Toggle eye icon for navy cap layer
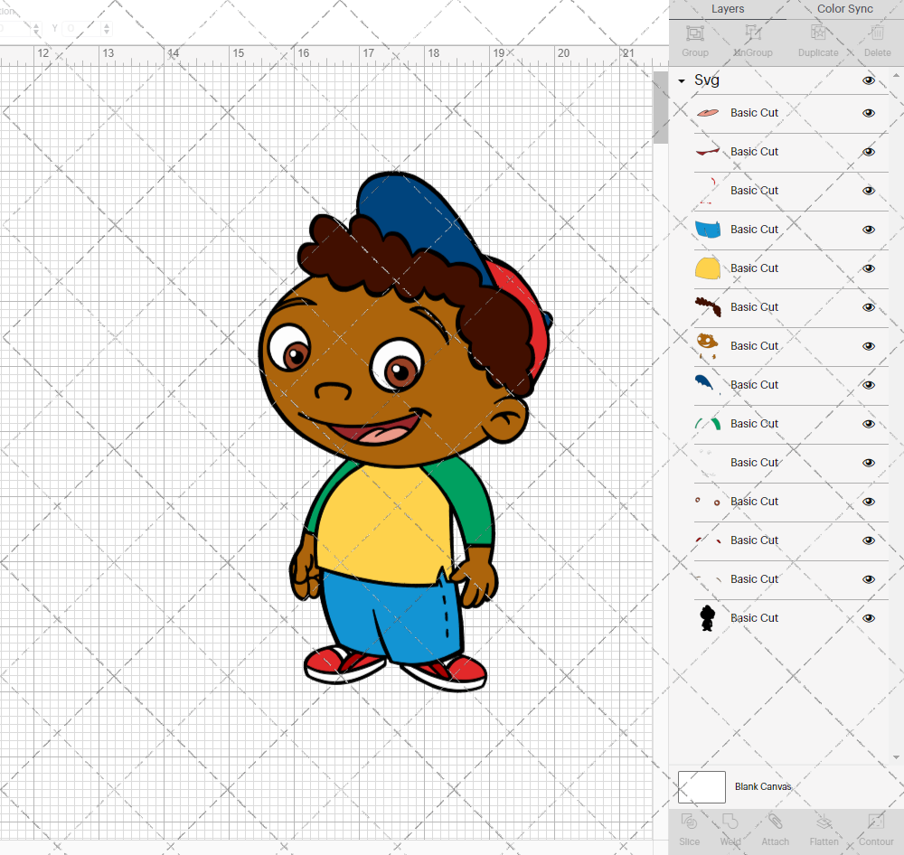This screenshot has width=904, height=855. pos(868,384)
